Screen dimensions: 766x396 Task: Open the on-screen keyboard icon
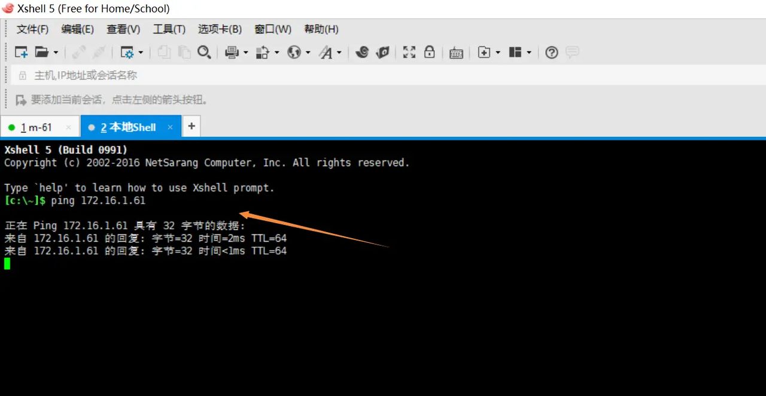point(456,52)
